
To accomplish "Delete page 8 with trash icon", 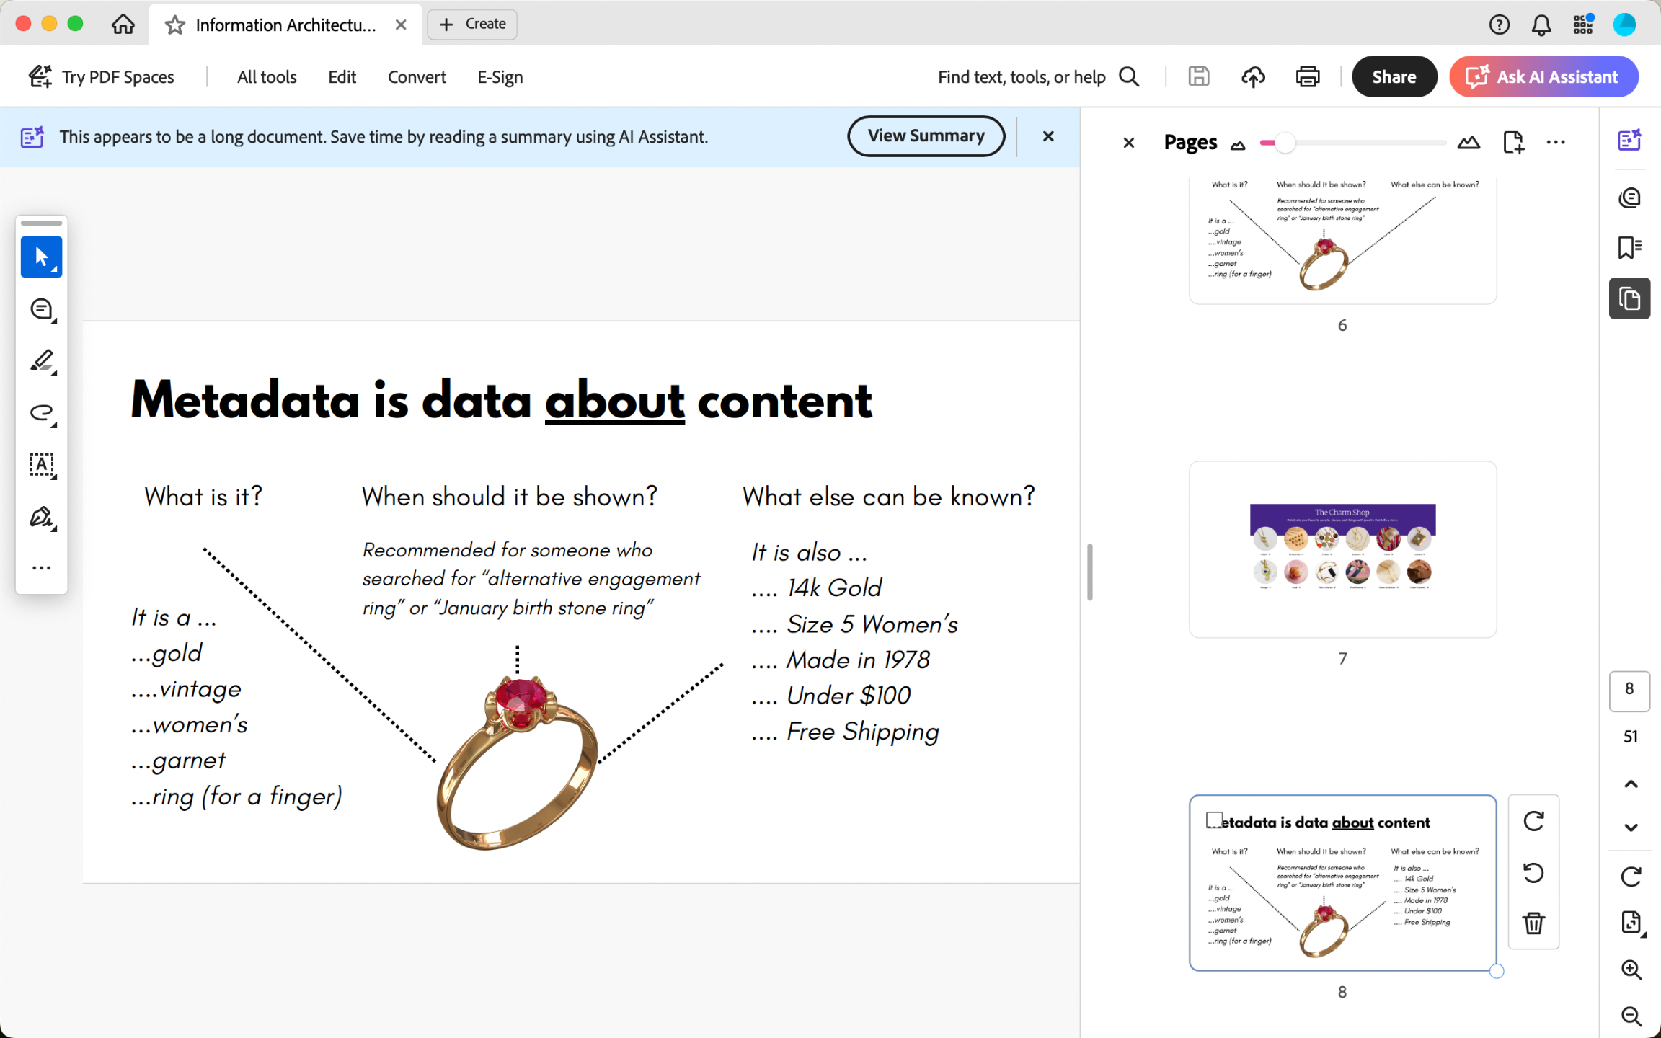I will coord(1533,923).
